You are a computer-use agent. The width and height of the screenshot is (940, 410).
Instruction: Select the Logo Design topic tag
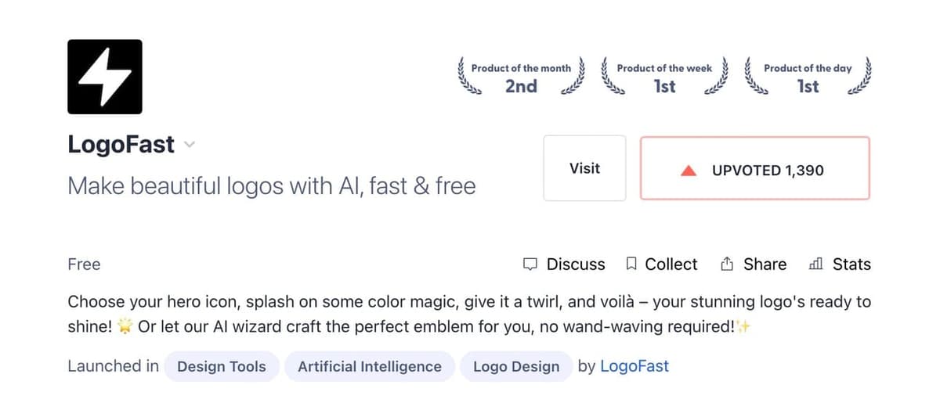[x=516, y=366]
